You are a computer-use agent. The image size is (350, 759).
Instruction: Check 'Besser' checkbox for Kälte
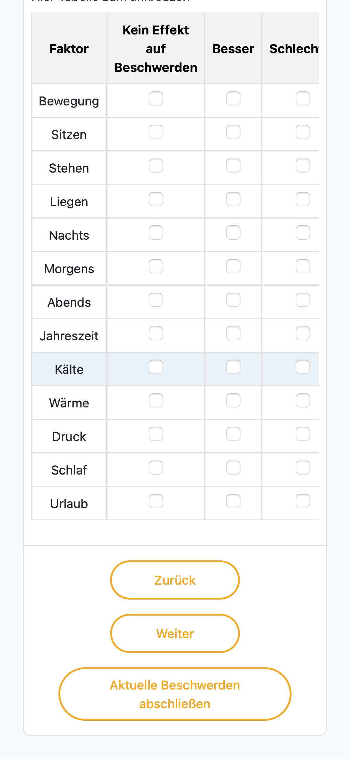[x=233, y=367]
